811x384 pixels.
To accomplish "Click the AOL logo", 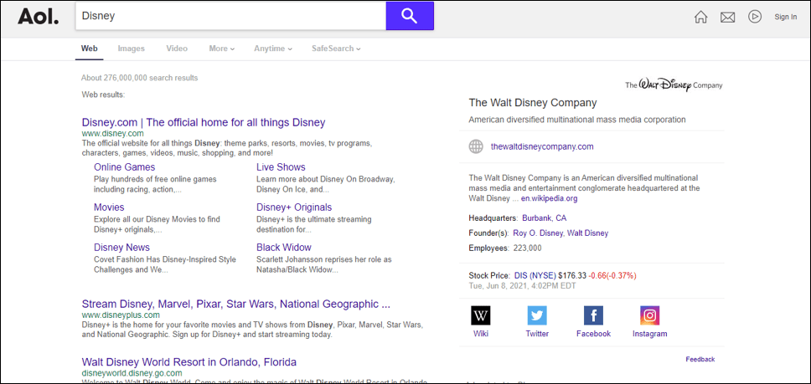I will point(39,17).
